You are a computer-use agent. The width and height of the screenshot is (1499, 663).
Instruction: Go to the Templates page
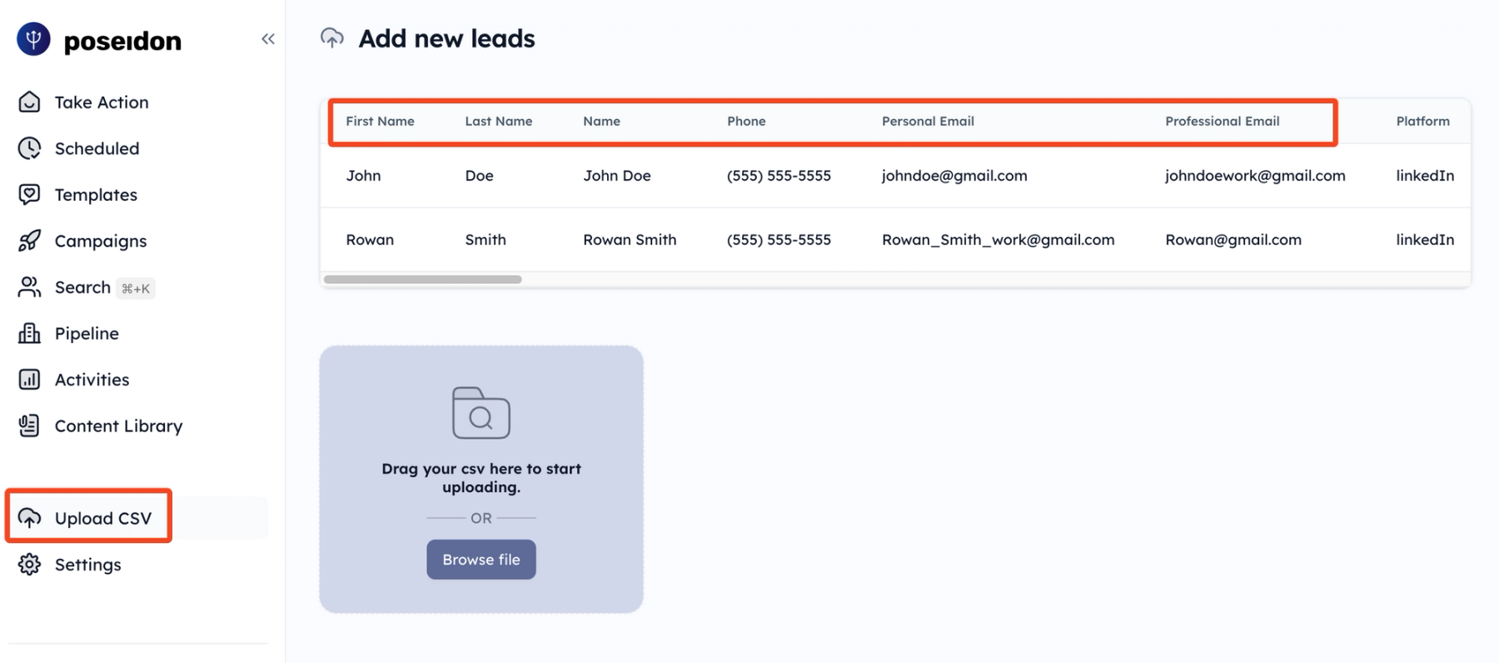[x=97, y=194]
